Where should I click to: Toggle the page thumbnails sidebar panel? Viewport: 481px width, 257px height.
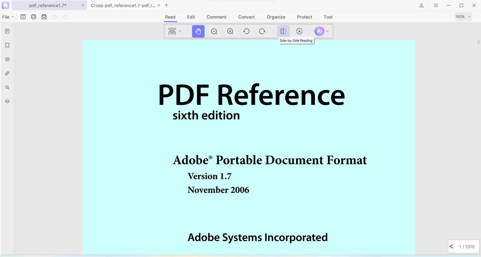pyautogui.click(x=7, y=31)
